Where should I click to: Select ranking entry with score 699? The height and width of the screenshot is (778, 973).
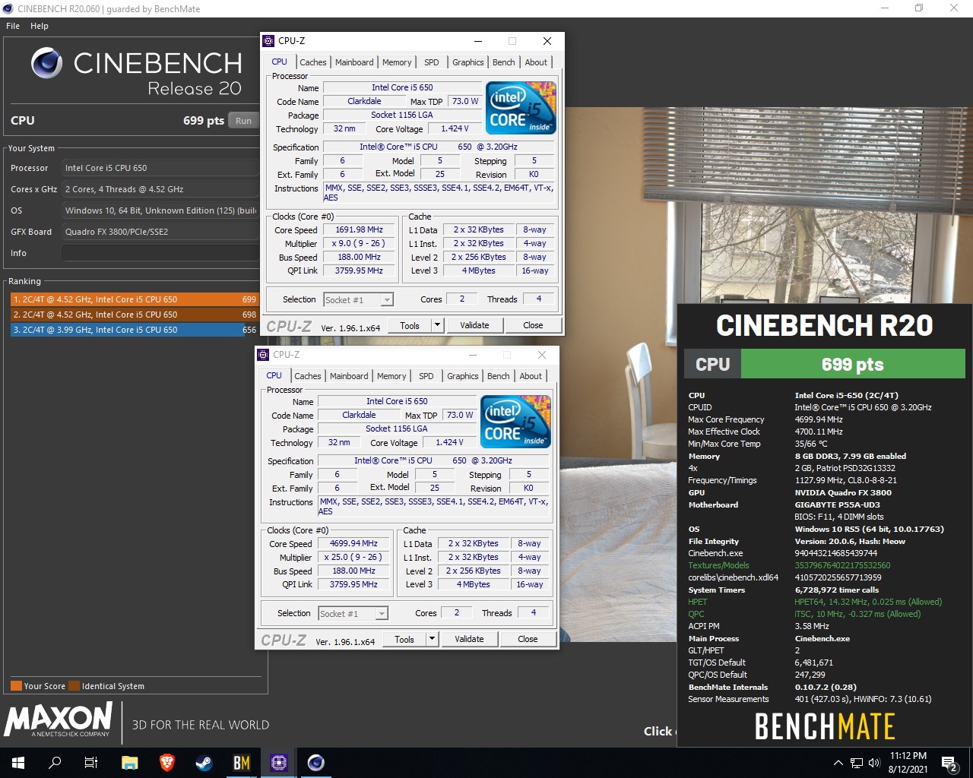click(135, 299)
